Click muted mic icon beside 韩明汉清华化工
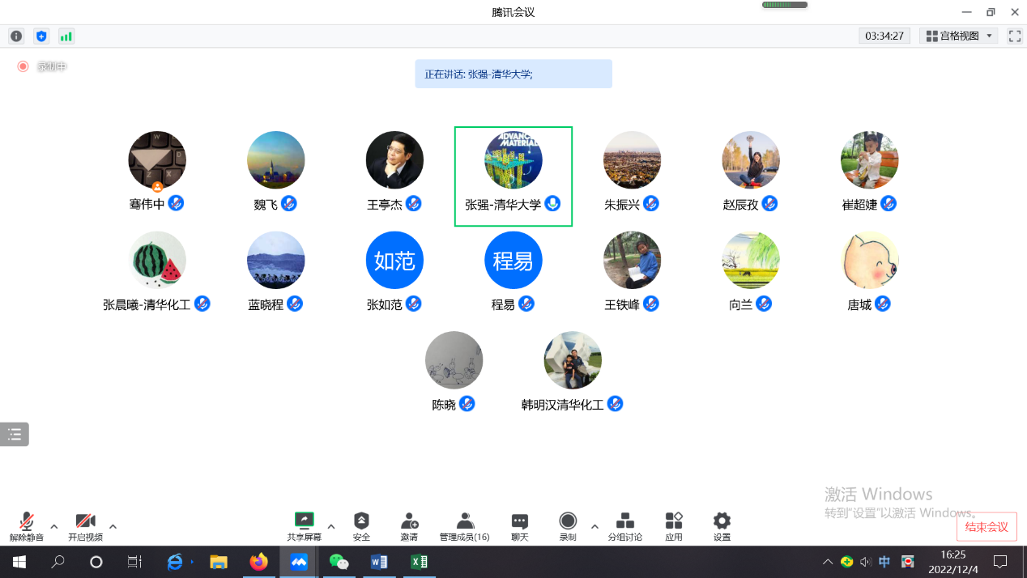1027x578 pixels. (x=616, y=403)
